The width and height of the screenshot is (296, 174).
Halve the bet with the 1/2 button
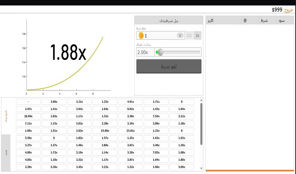click(189, 35)
